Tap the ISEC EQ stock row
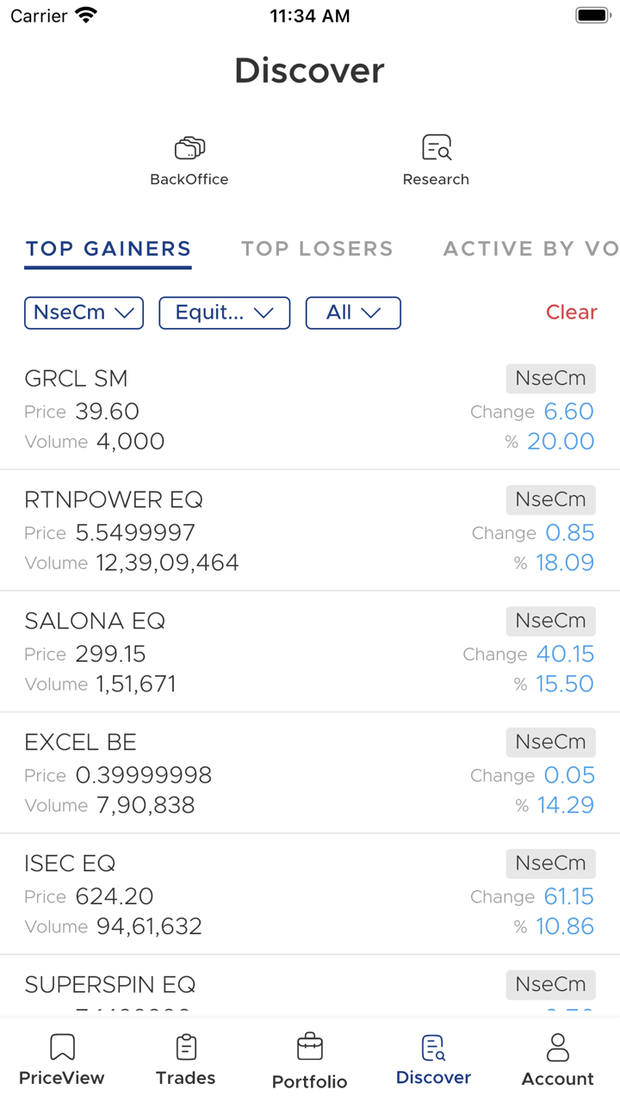The height and width of the screenshot is (1102, 620). 258,895
